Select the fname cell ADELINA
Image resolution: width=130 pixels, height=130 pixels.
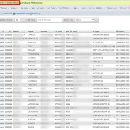[x=32, y=66]
